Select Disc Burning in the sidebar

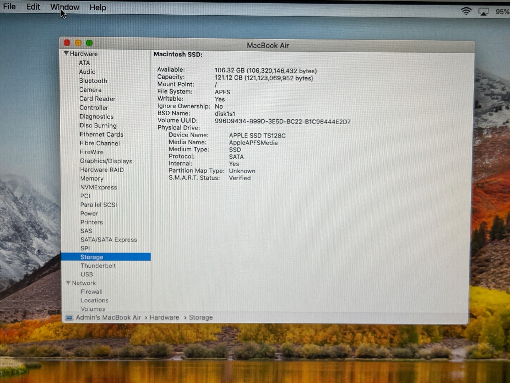coord(98,125)
